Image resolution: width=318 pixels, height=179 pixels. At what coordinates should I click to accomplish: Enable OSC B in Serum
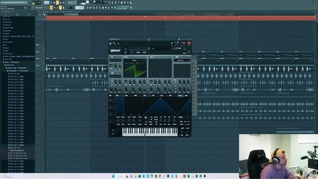[x=149, y=57]
